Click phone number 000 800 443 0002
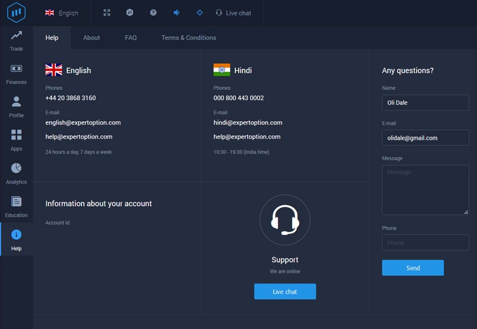The height and width of the screenshot is (329, 477). [238, 98]
